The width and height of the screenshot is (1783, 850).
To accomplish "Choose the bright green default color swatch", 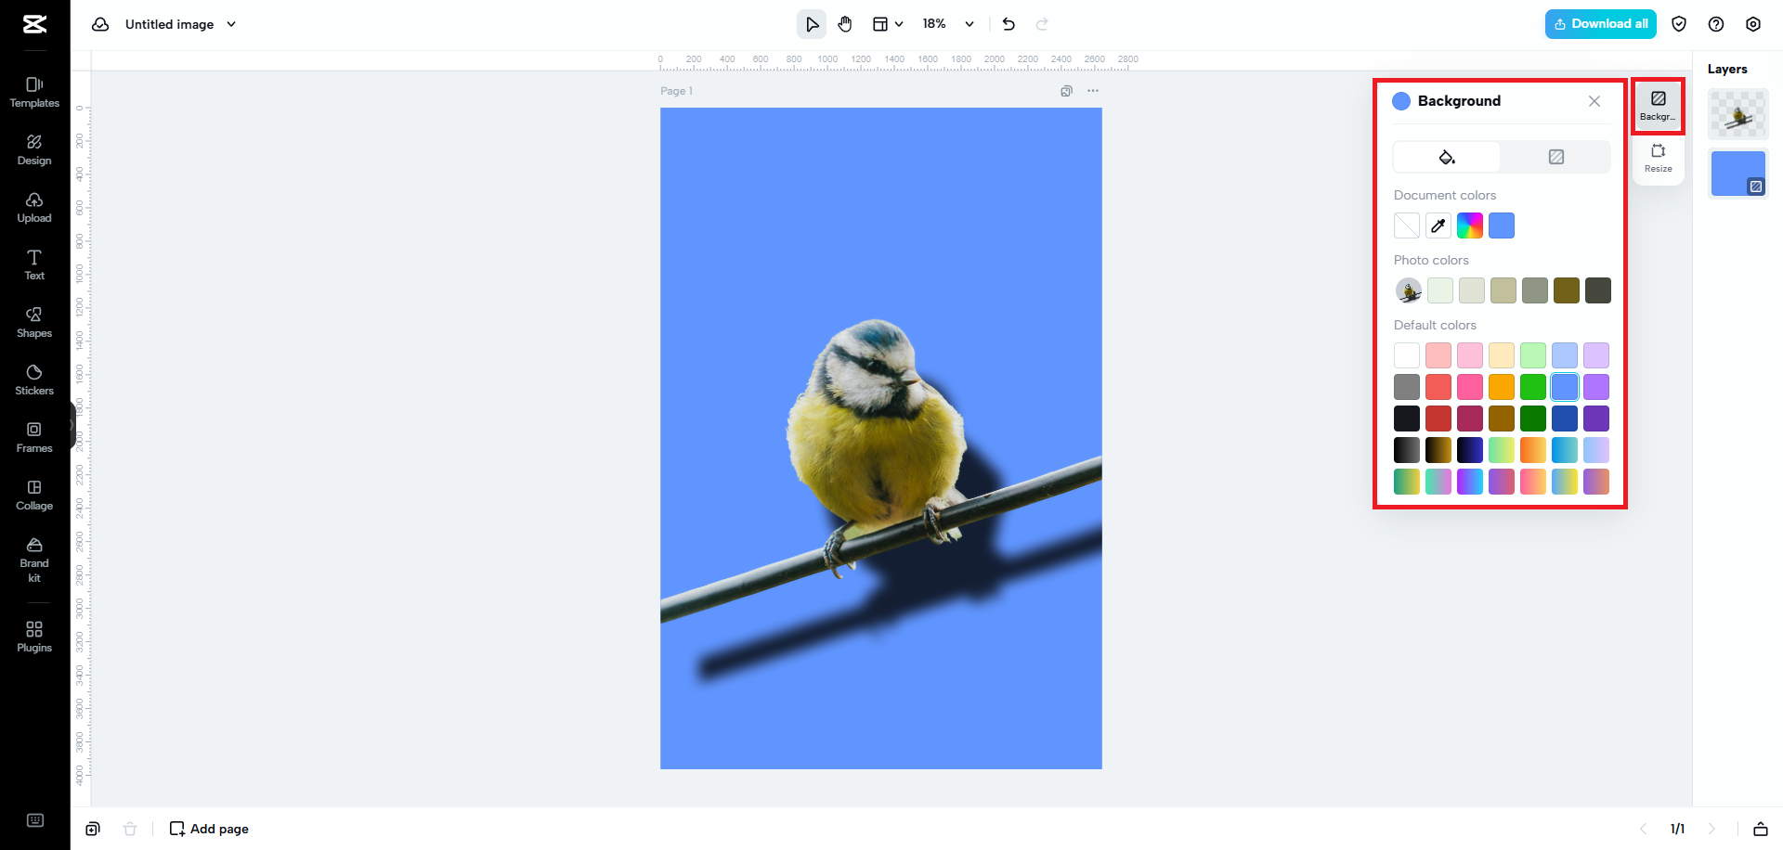I will (x=1533, y=387).
